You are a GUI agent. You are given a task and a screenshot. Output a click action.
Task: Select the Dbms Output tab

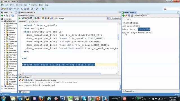click(x=129, y=12)
